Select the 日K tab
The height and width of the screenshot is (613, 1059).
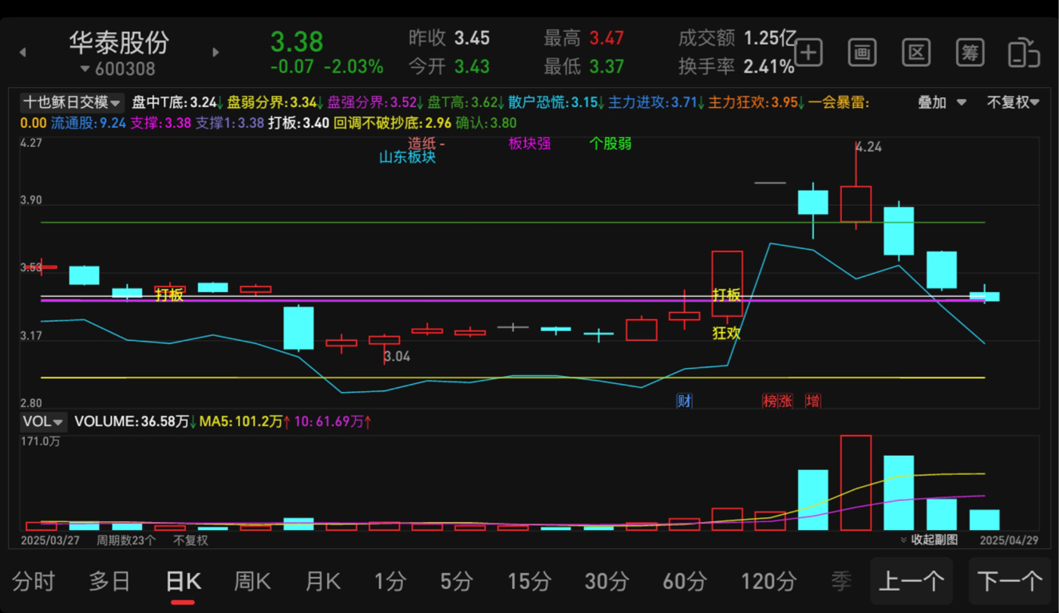(x=183, y=581)
